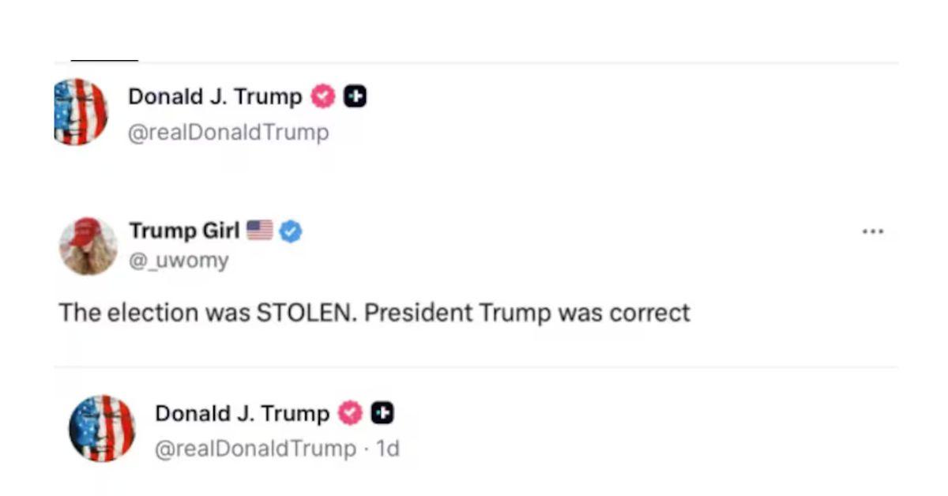The width and height of the screenshot is (948, 496).
Task: Open the more options menu on Trump Girl's tweet
Action: 873,231
